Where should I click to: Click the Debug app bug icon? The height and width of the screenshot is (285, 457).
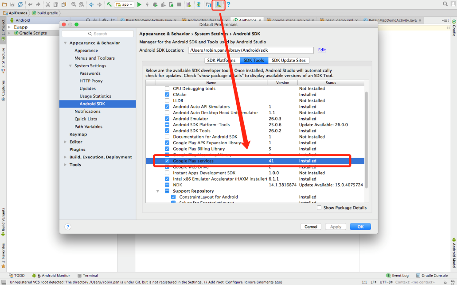[x=155, y=4]
